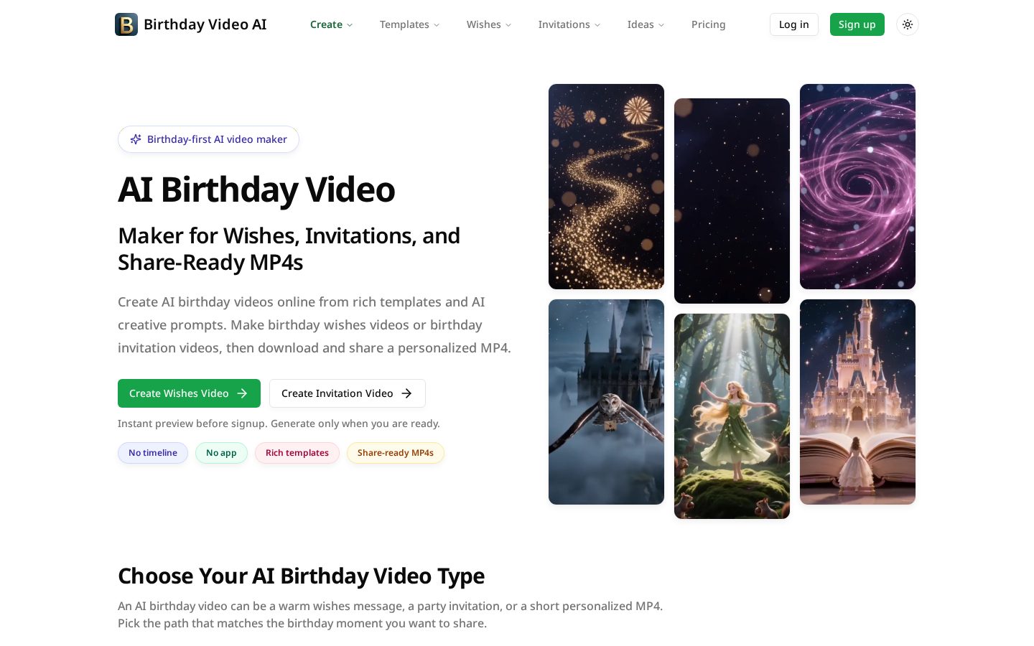
Task: Click the No timeline tag
Action: click(x=153, y=453)
